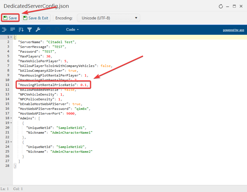Collapse the fold arrow on line 1

pos(11,37)
